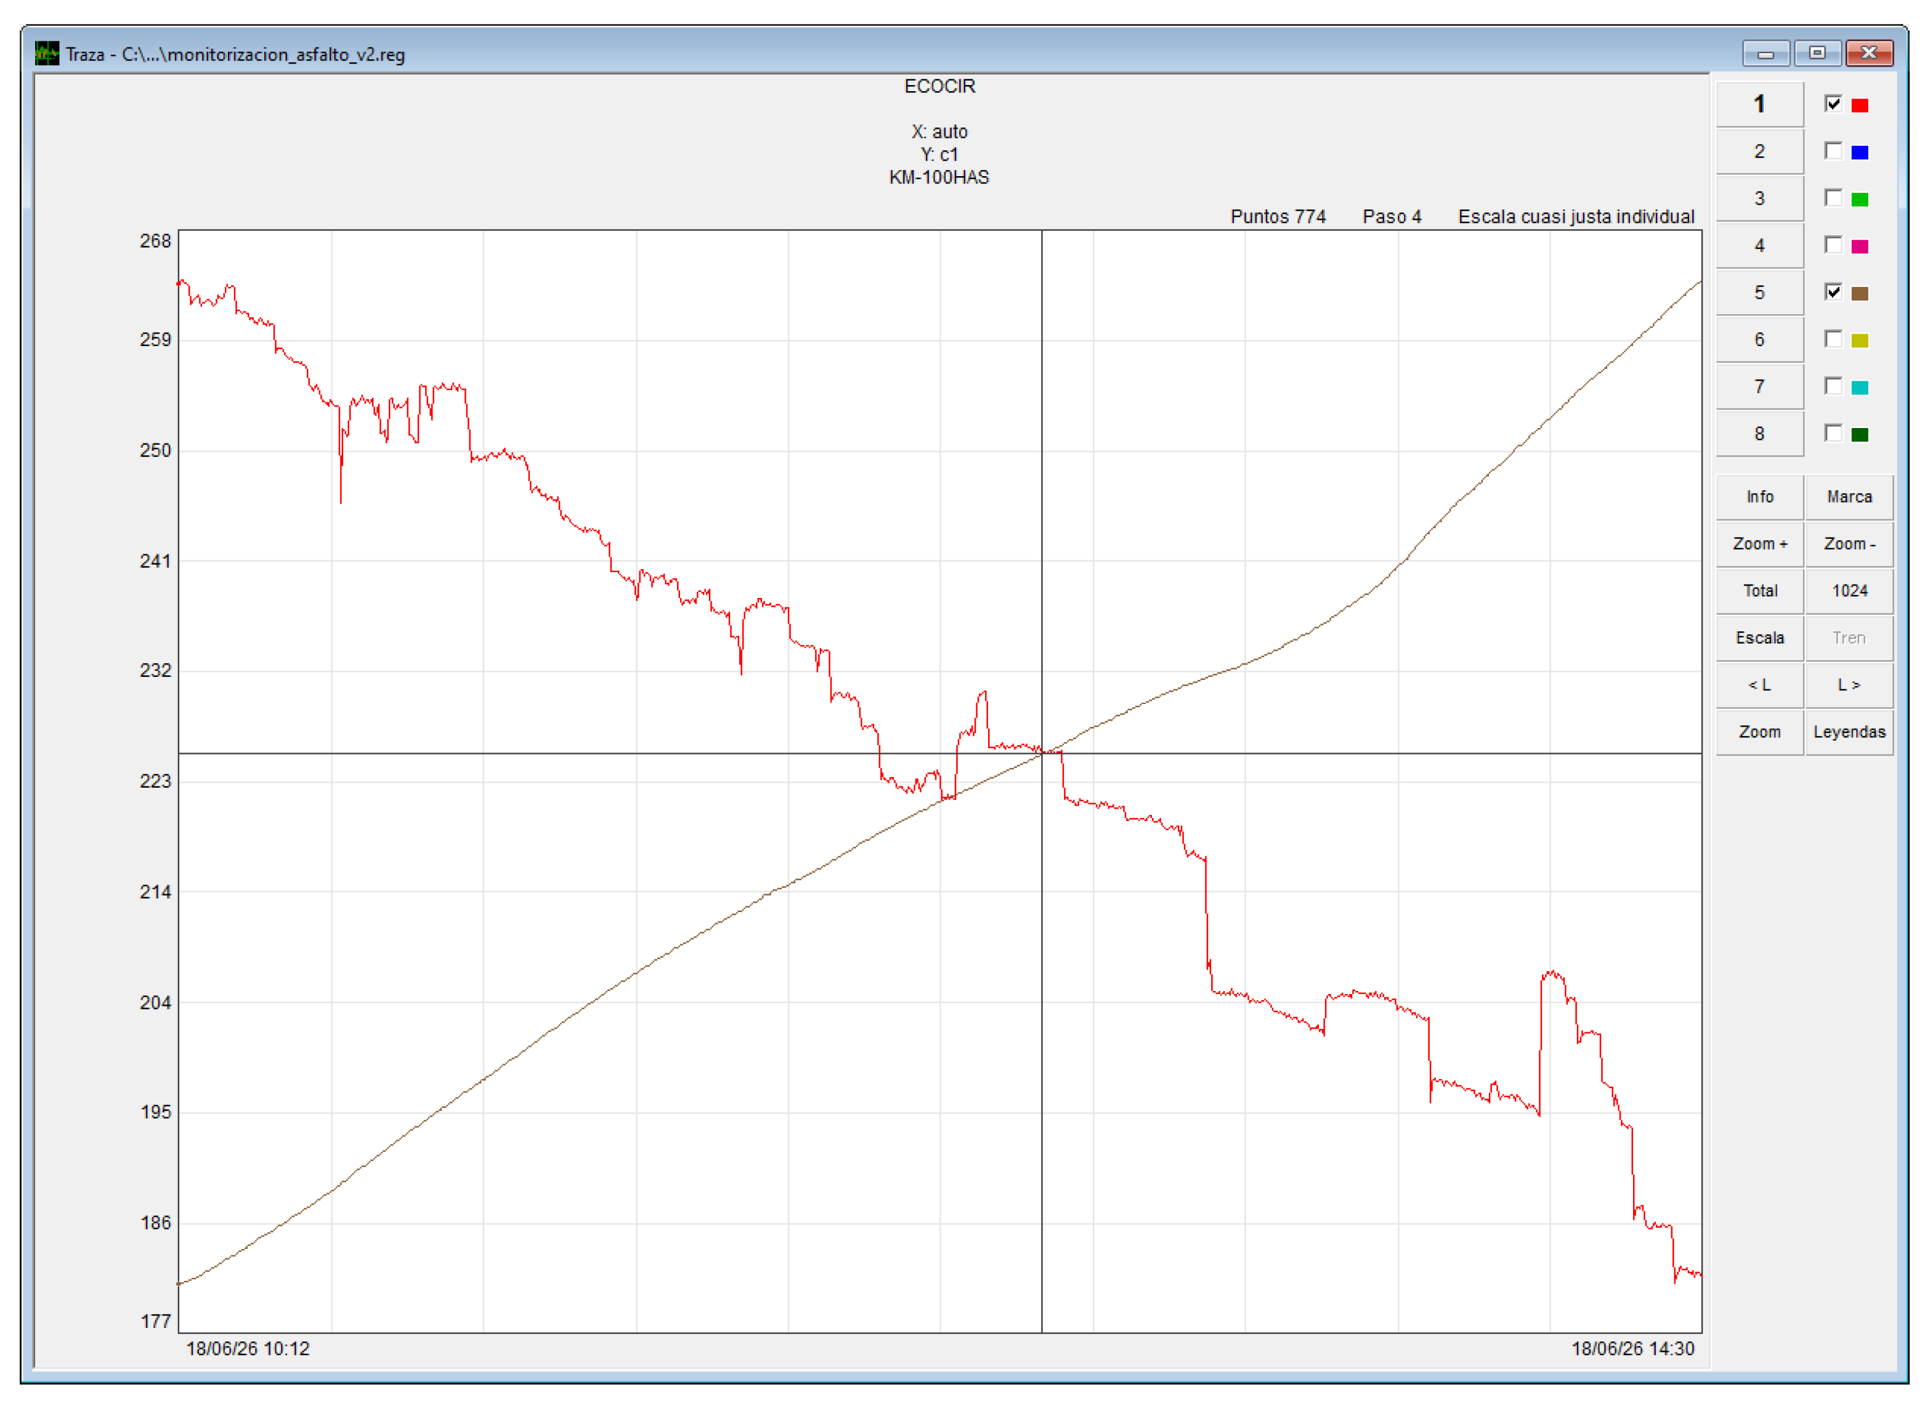Show the Leyendas legends
This screenshot has width=1930, height=1403.
click(1849, 732)
